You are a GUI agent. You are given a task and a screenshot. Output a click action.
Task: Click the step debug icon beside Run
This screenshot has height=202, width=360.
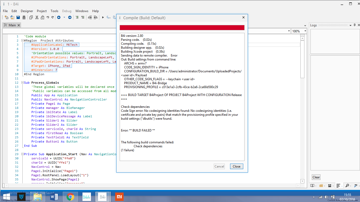pyautogui.click(x=108, y=17)
